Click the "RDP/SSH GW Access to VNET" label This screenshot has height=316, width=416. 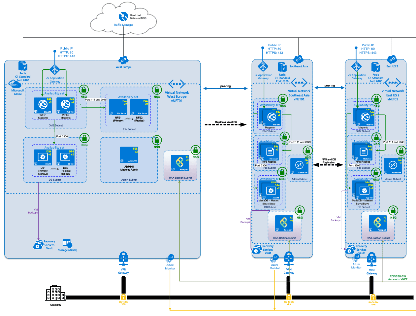click(398, 278)
